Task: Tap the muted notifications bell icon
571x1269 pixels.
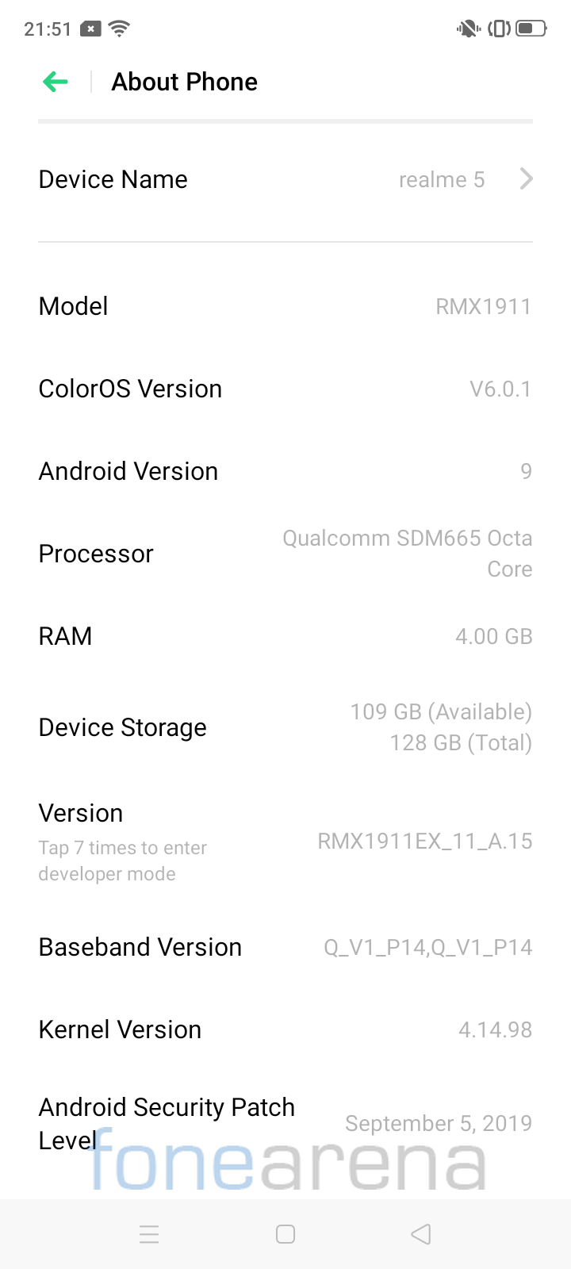Action: click(468, 29)
